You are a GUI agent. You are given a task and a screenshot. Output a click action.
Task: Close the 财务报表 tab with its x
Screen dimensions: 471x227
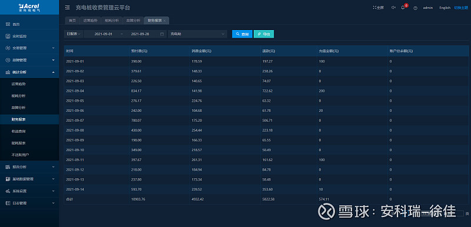click(x=164, y=21)
